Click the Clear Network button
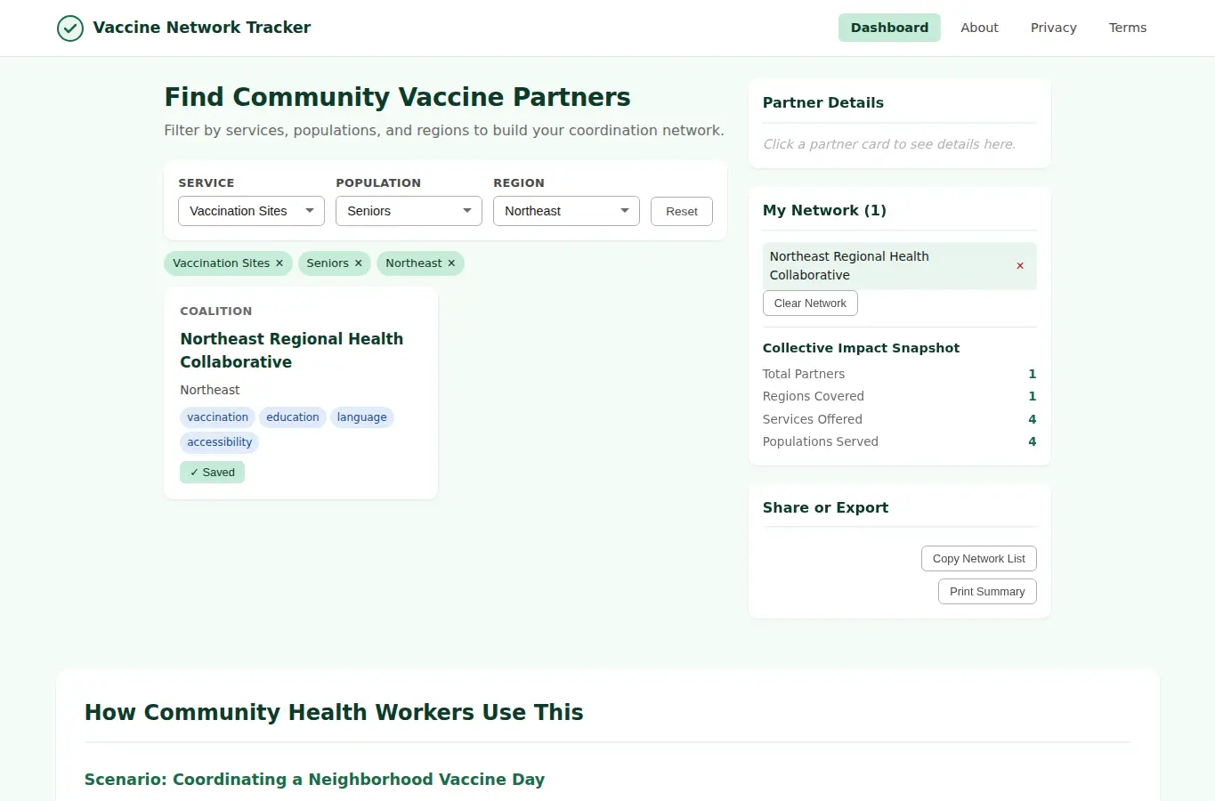1215x801 pixels. coord(810,303)
